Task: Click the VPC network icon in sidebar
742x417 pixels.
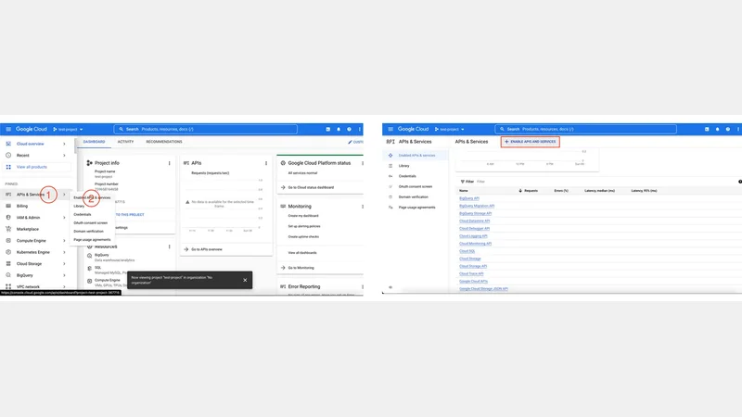Action: [8, 286]
